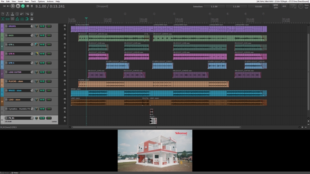The height and width of the screenshot is (174, 310).
Task: Toggle the Auto-crossfade toolbar icon
Action: tap(3, 19)
